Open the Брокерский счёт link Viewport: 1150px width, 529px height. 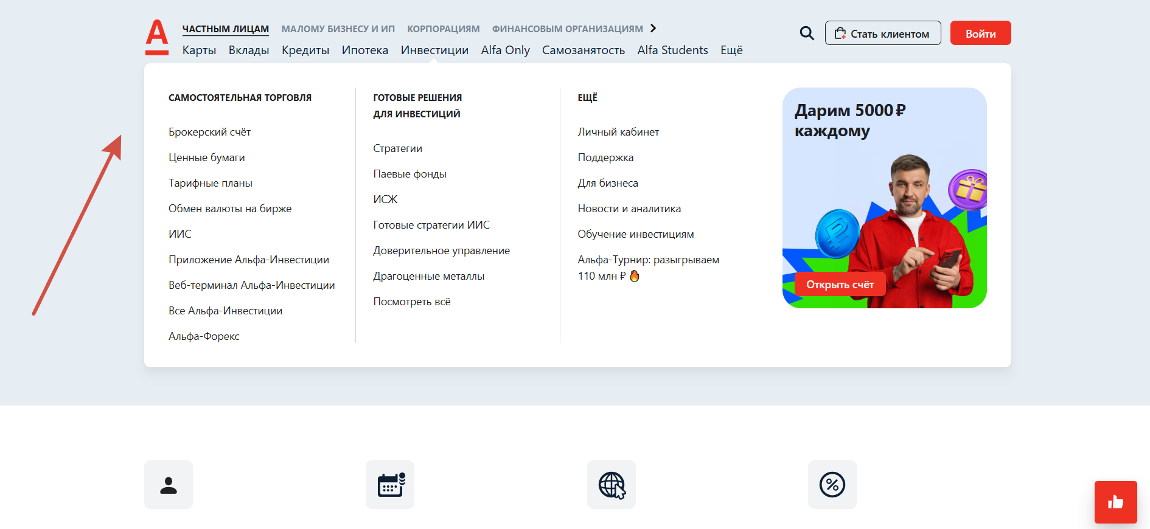click(210, 132)
